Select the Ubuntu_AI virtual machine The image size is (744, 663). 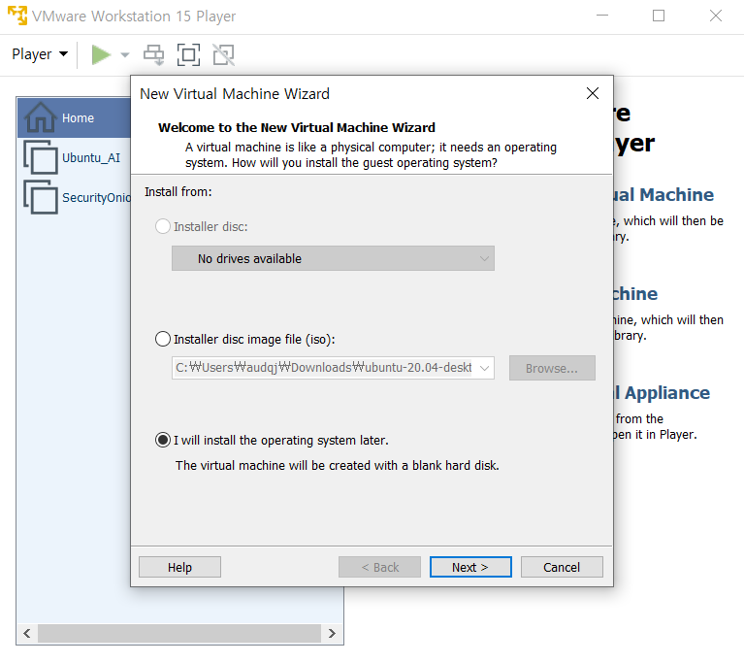[74, 157]
